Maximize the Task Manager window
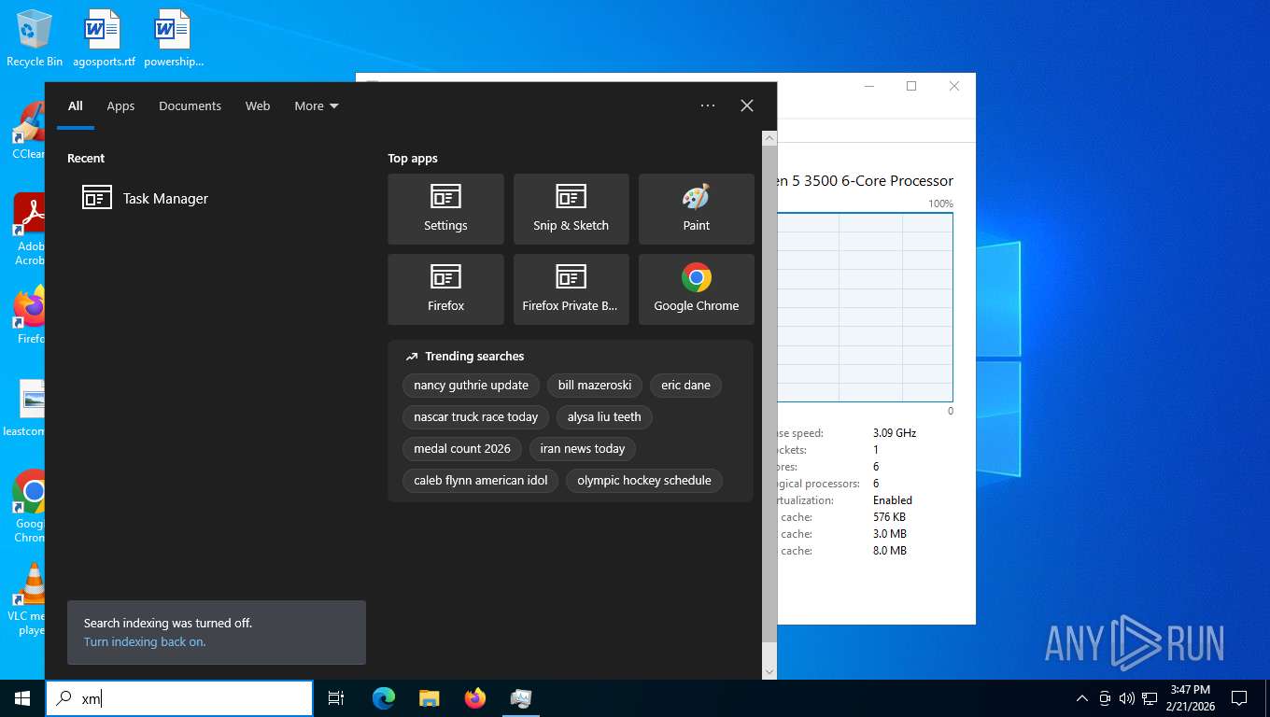 tap(911, 86)
